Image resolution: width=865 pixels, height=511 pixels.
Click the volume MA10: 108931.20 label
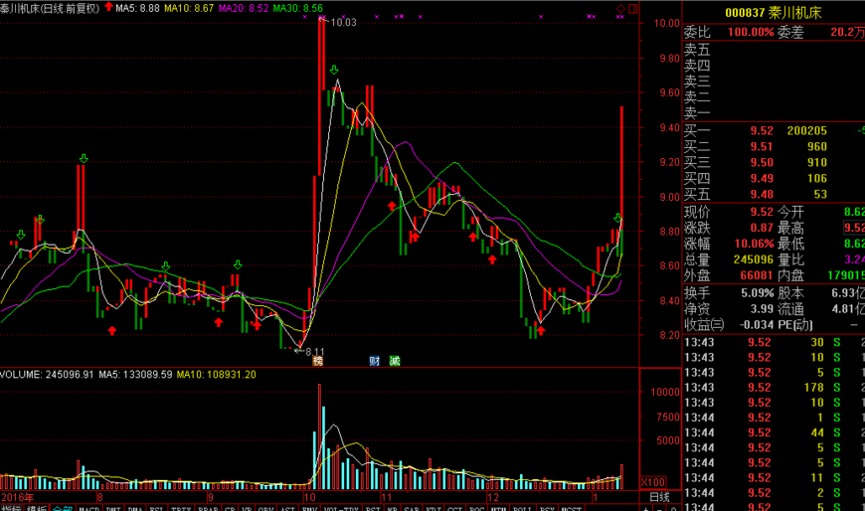tap(217, 375)
